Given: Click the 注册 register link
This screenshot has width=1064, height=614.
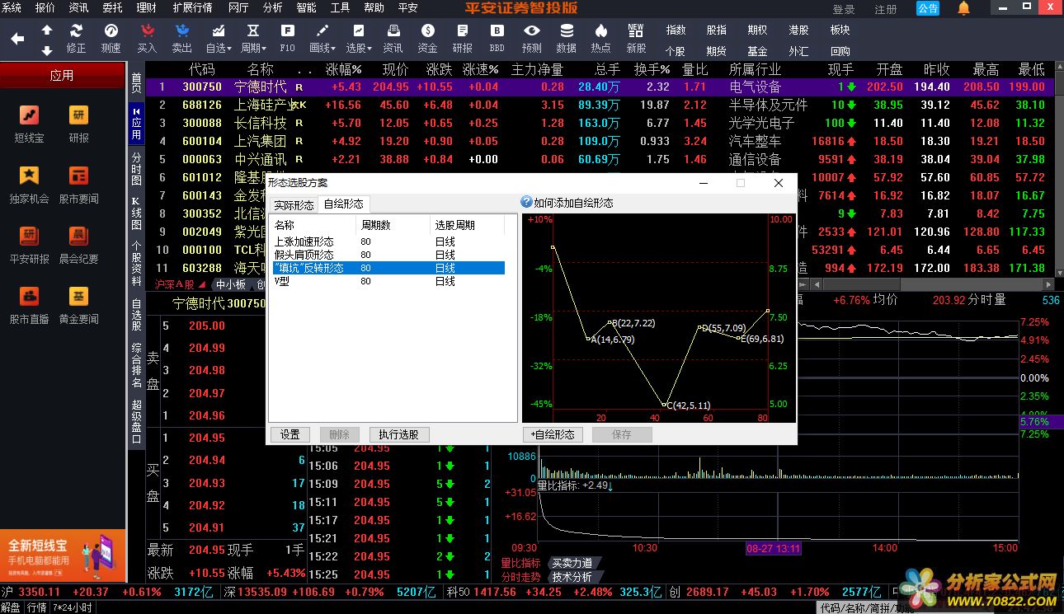Looking at the screenshot, I should click(886, 9).
